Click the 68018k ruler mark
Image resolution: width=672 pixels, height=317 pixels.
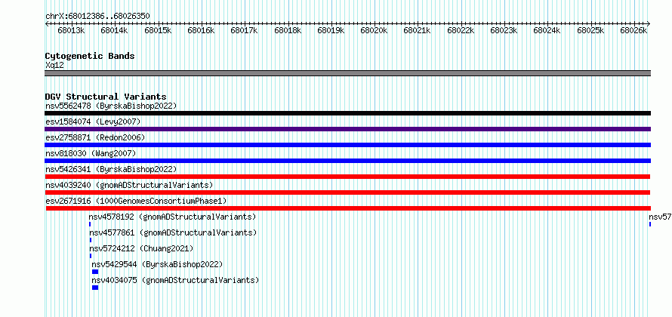(288, 30)
